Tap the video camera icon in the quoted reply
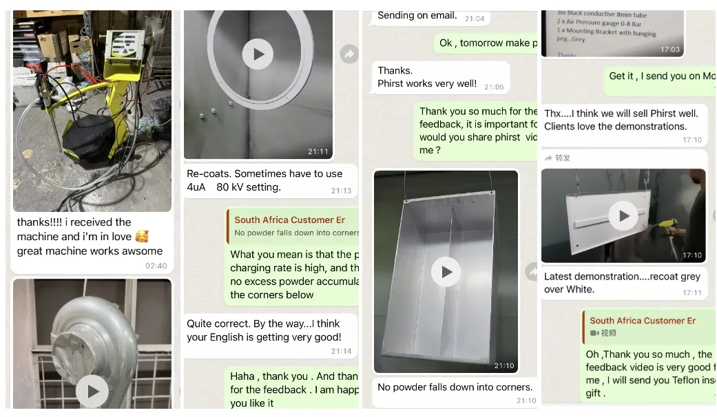This screenshot has height=417, width=717. point(594,333)
